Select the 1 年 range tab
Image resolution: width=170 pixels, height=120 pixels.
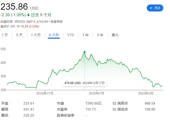(86, 35)
